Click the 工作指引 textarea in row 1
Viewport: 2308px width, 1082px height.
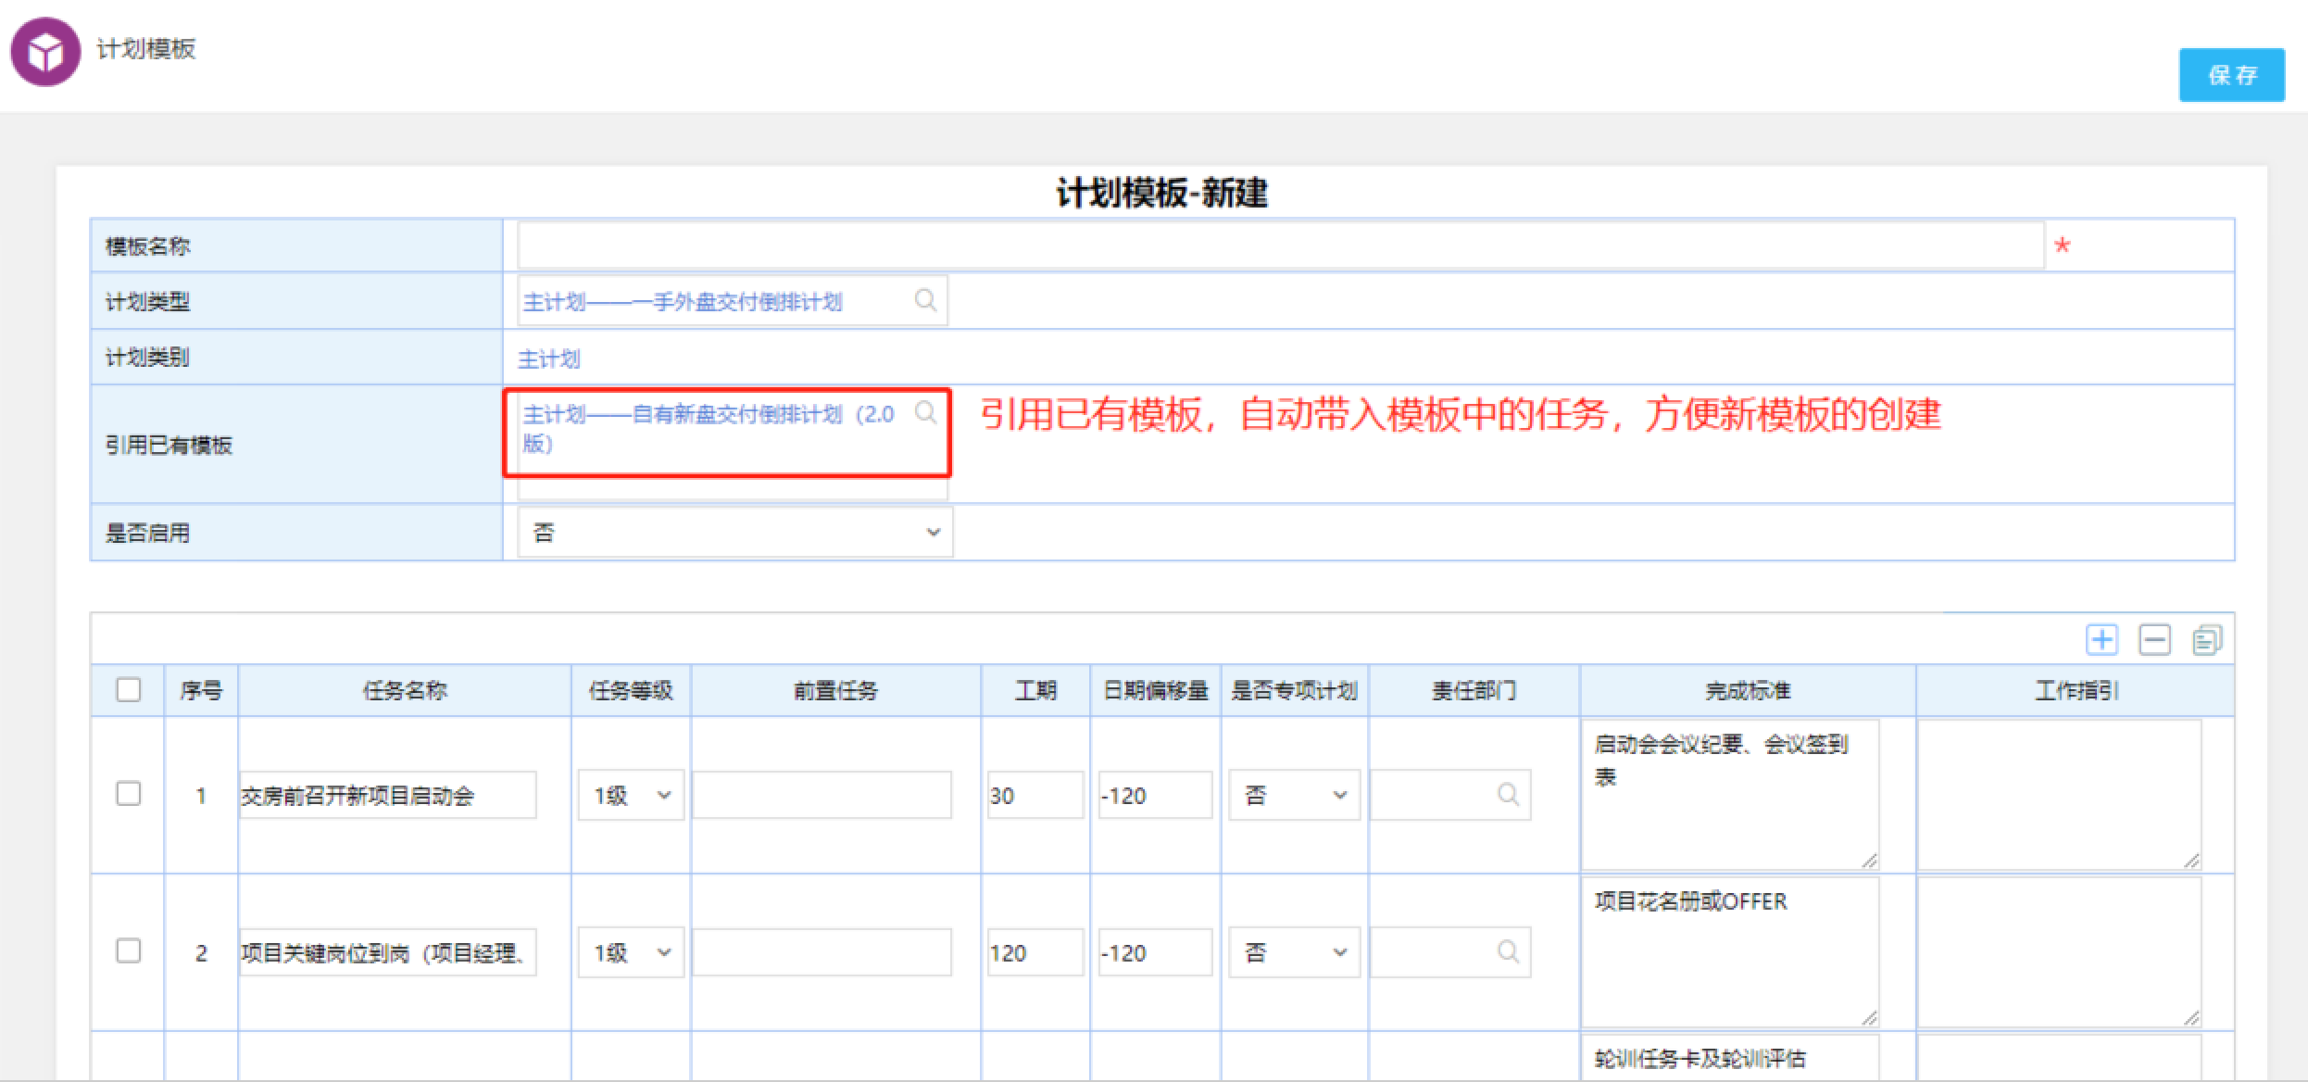click(x=2059, y=795)
